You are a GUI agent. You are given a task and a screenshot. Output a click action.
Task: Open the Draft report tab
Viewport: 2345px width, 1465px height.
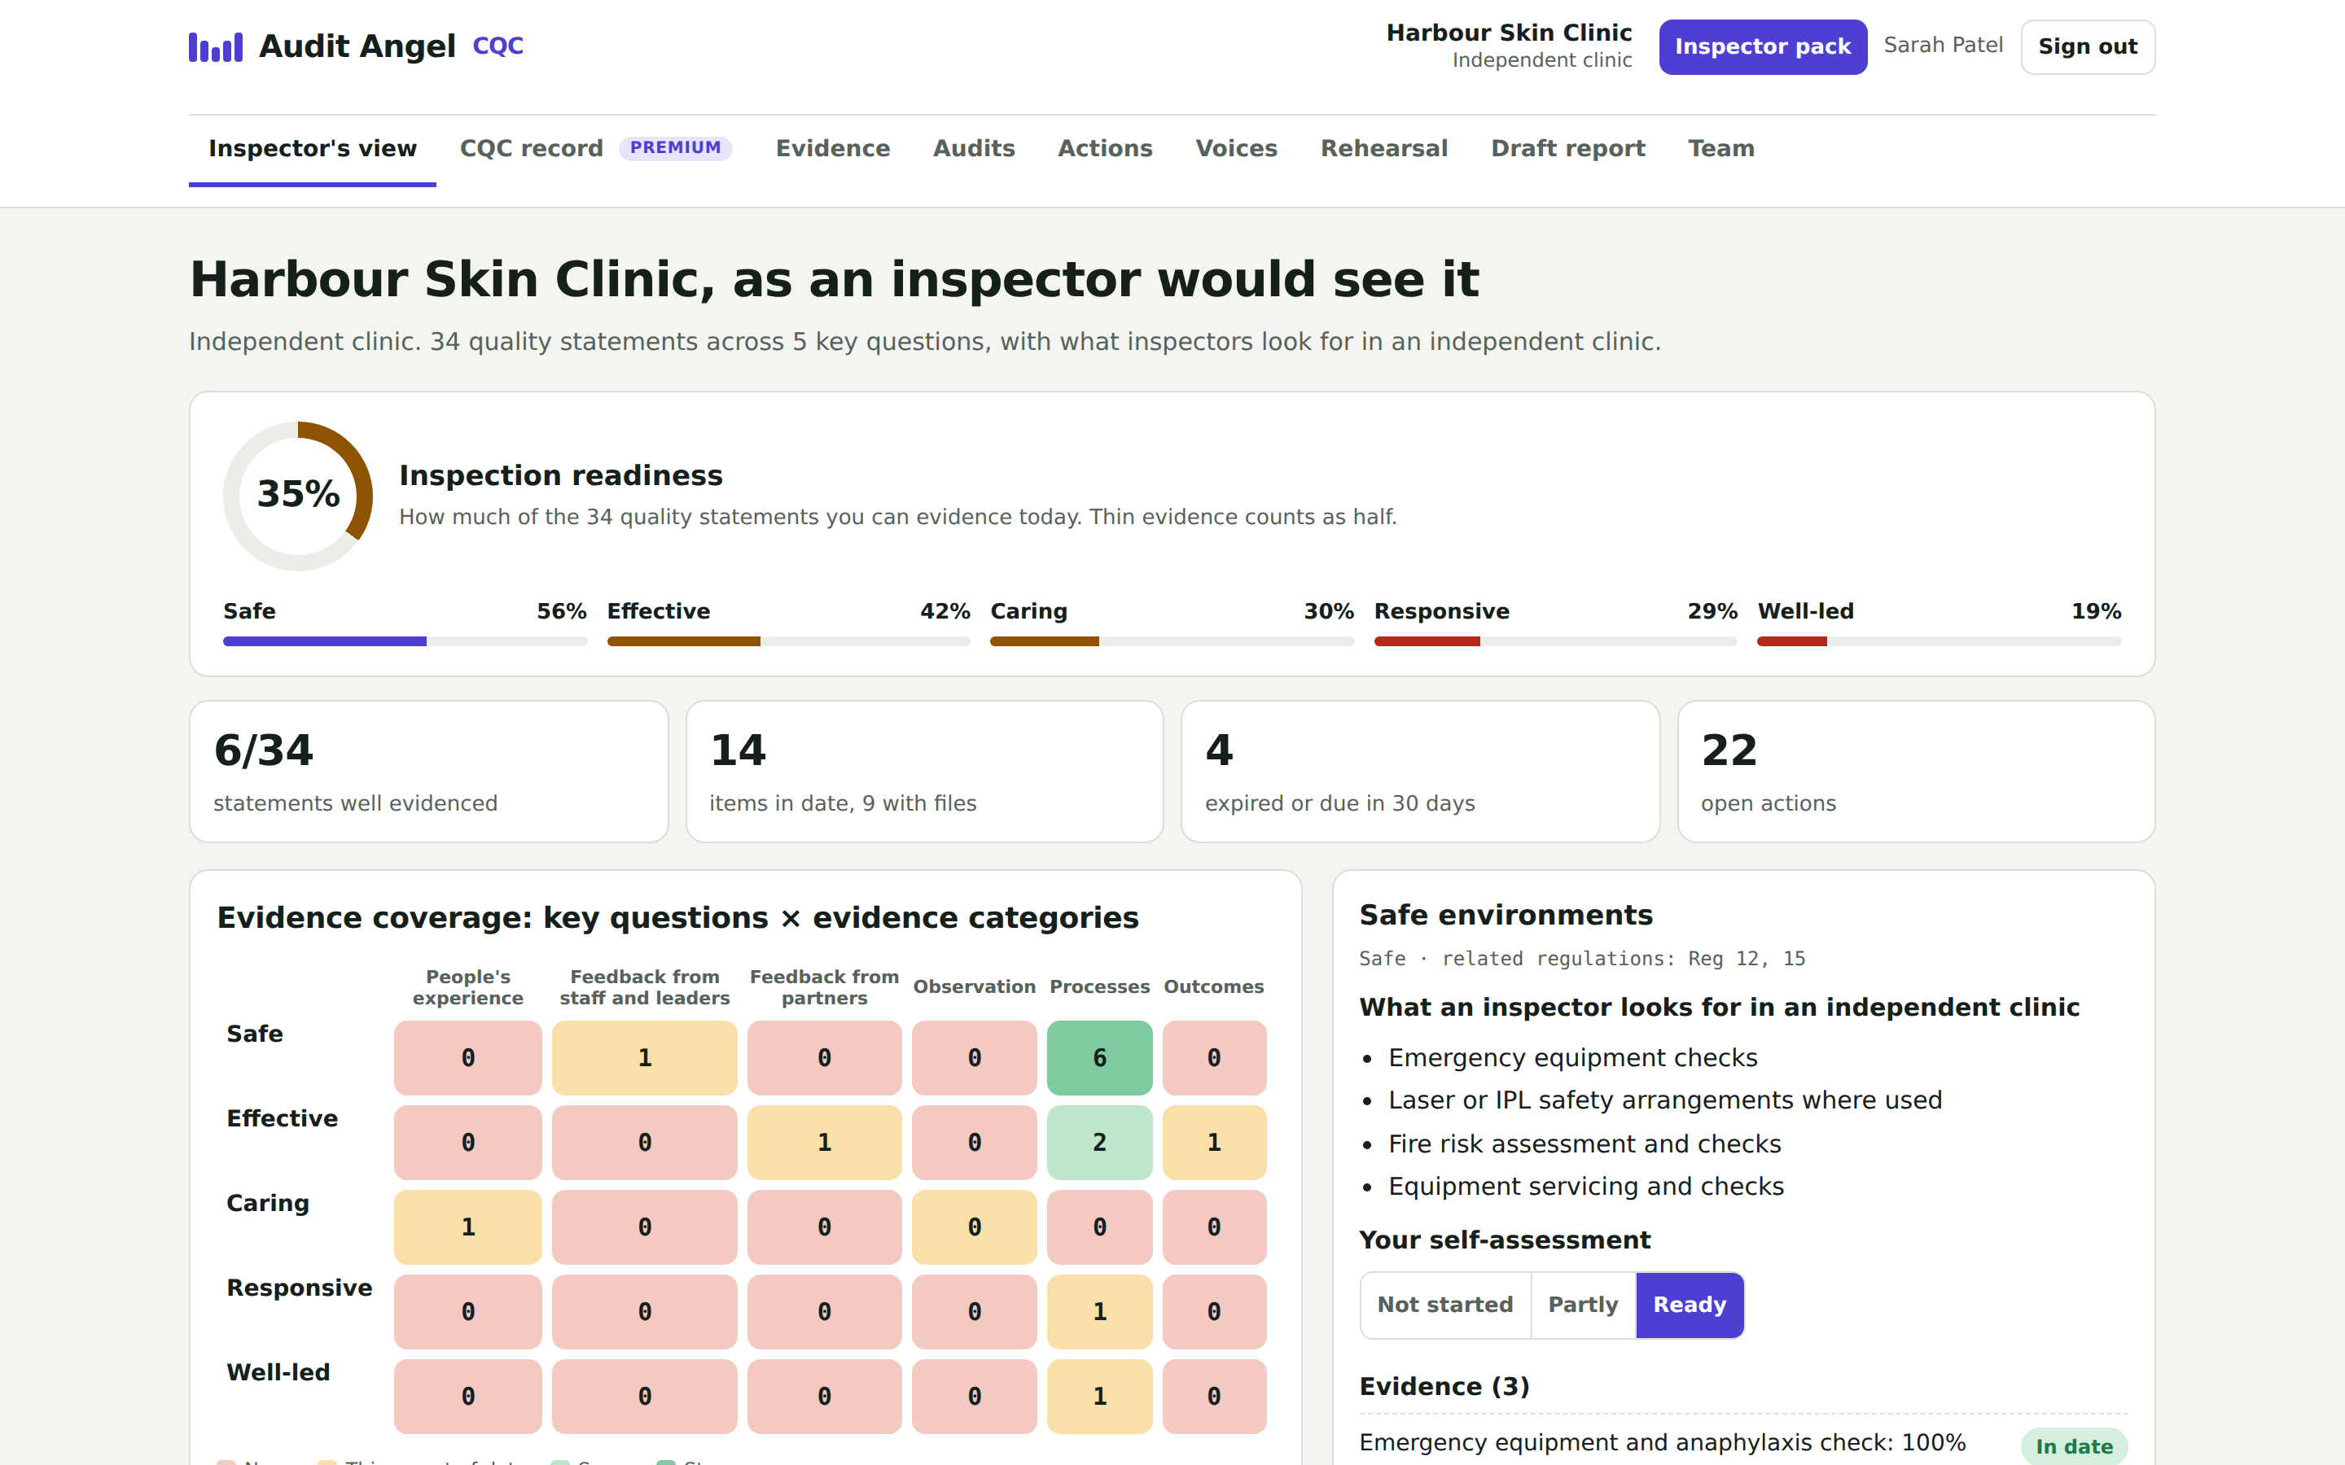pos(1568,148)
